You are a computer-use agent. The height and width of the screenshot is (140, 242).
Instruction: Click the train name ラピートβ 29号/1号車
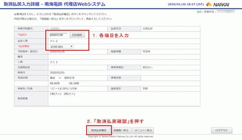coord(64,89)
